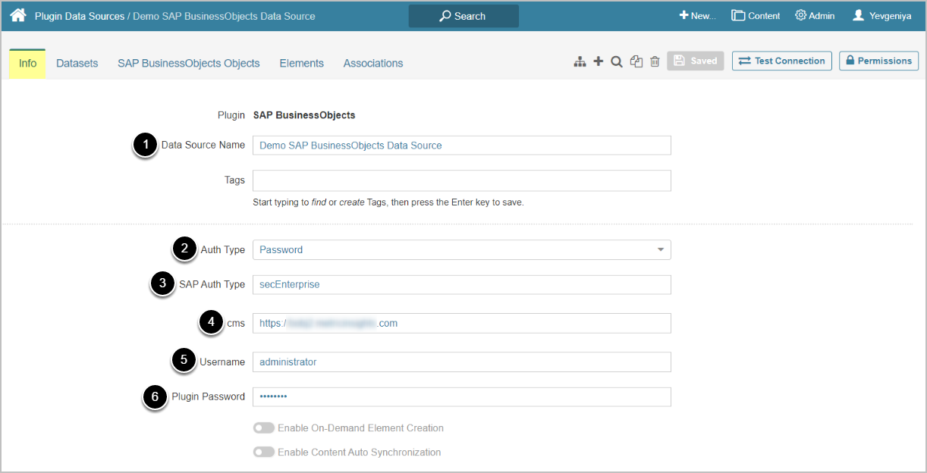927x473 pixels.
Task: Click the plus icon to add new
Action: coord(599,61)
